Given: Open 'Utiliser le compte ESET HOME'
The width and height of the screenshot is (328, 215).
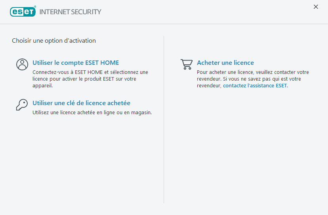Looking at the screenshot, I should coord(76,63).
